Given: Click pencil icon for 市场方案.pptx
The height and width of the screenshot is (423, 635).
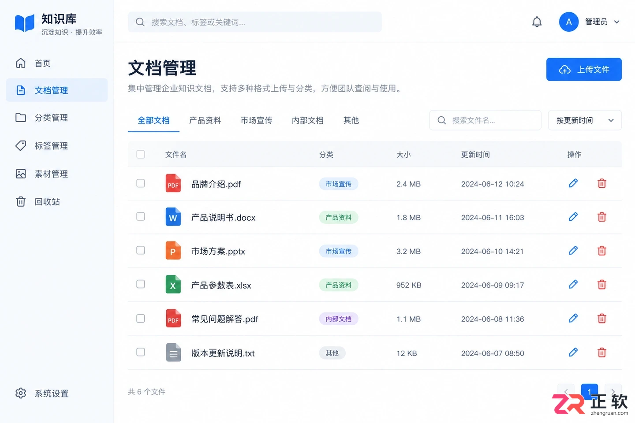Looking at the screenshot, I should (x=573, y=251).
